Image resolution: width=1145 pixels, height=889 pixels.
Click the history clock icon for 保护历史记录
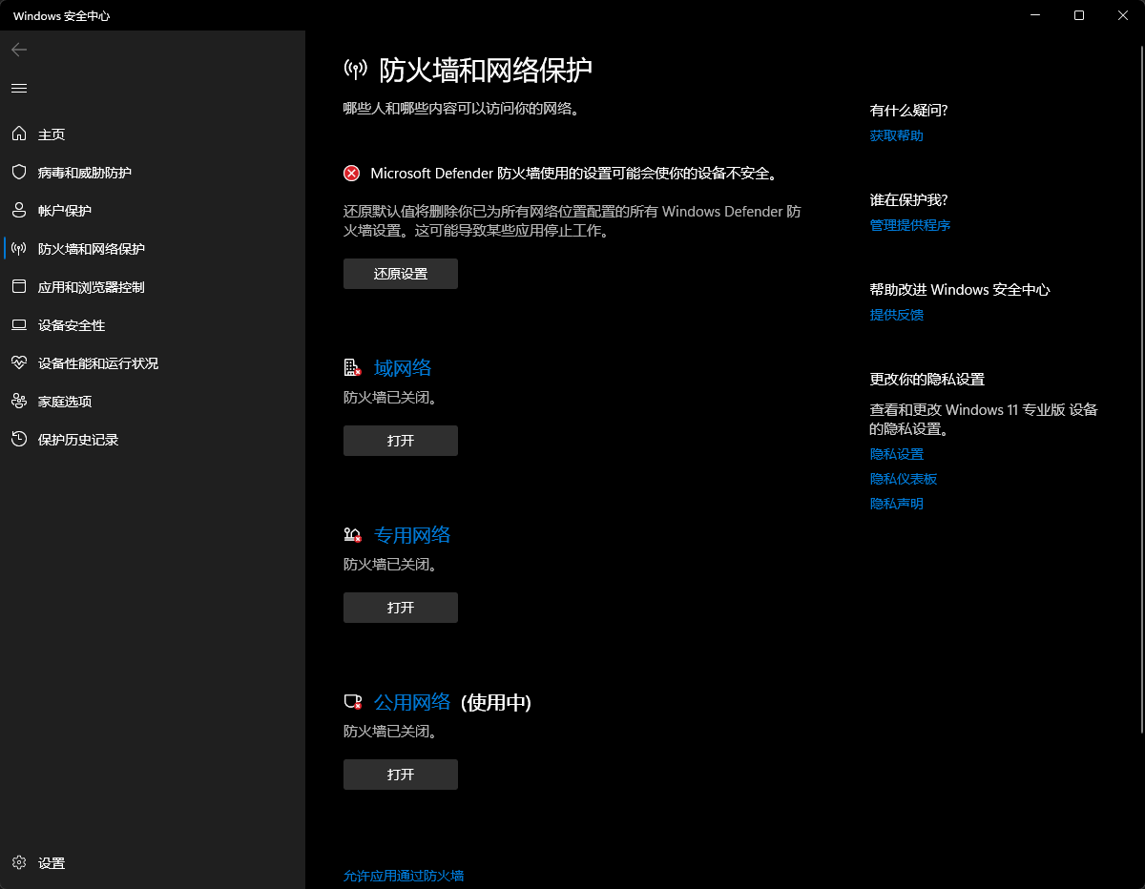click(19, 440)
